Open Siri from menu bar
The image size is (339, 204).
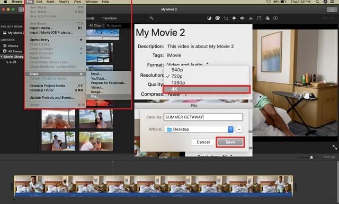point(325,2)
